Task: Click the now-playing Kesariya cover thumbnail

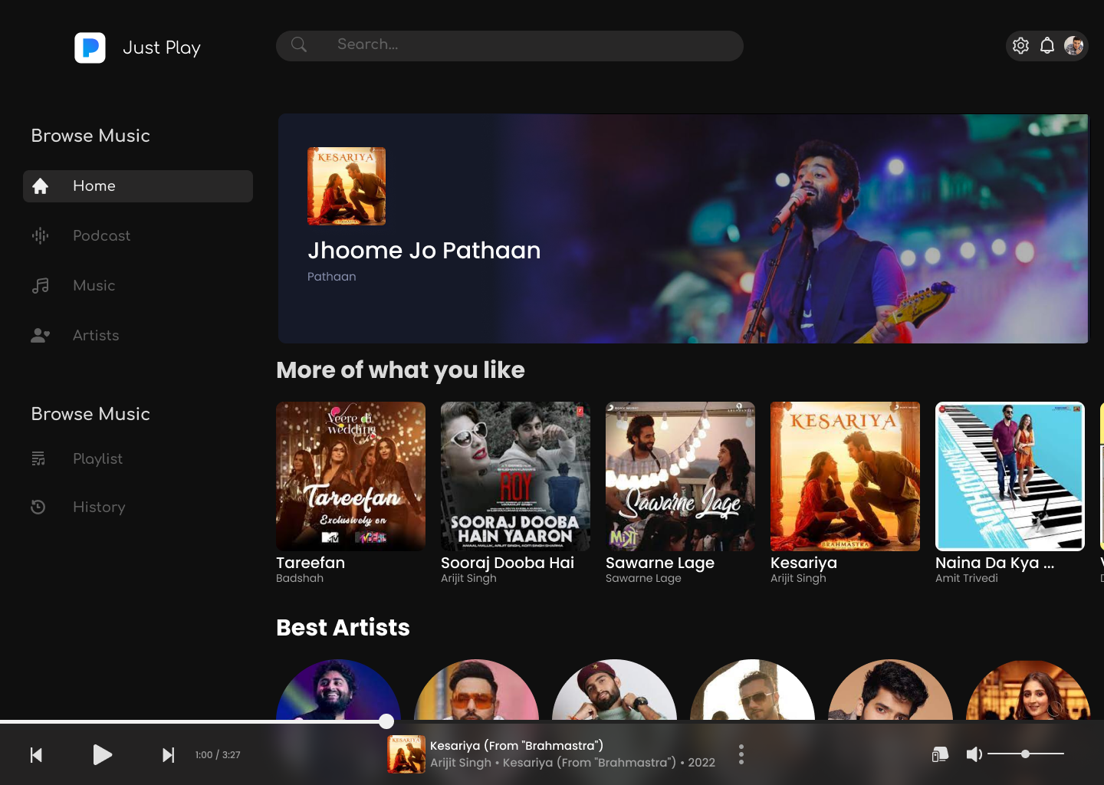Action: tap(406, 754)
